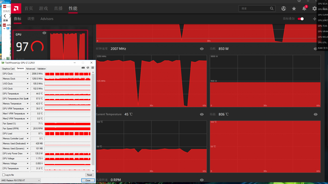Image resolution: width=328 pixels, height=184 pixels.
Task: Toggle the metrics overlay switch
Action: point(301,19)
